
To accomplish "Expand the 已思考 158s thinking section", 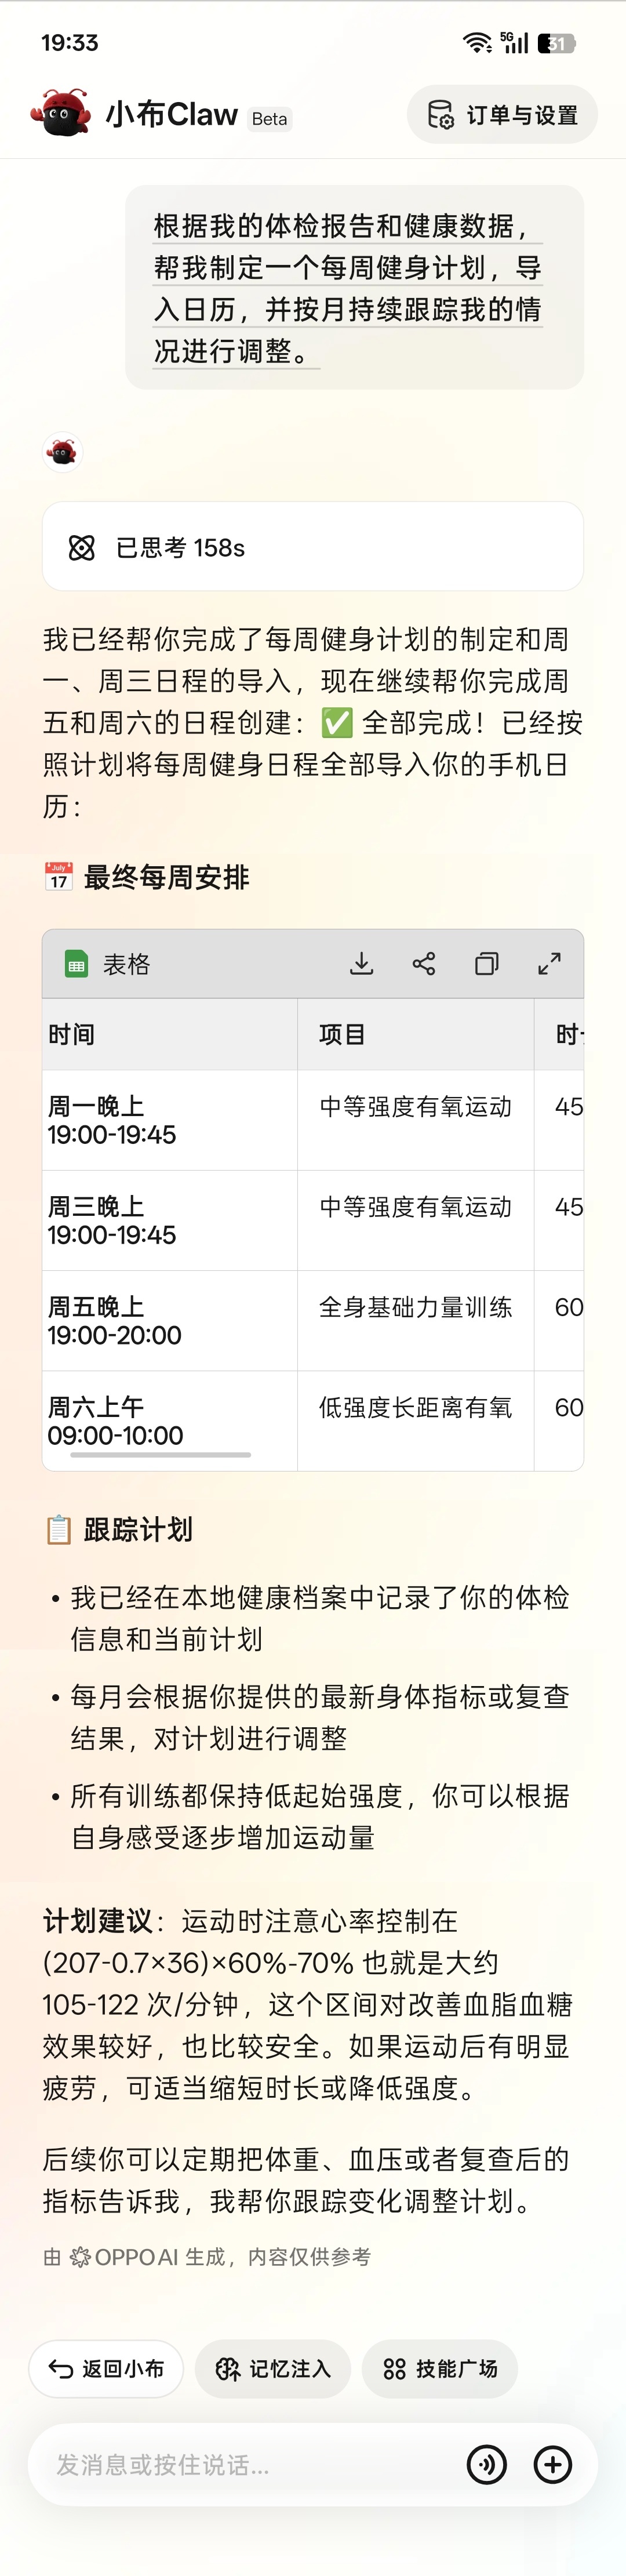I will coord(312,547).
